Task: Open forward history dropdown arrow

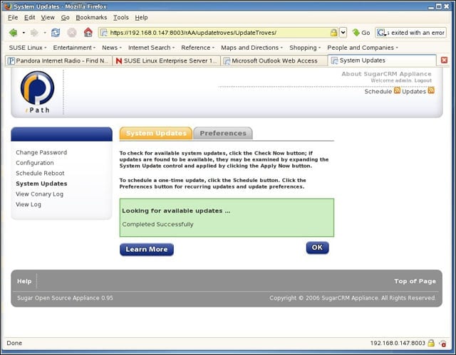Action: click(45, 33)
